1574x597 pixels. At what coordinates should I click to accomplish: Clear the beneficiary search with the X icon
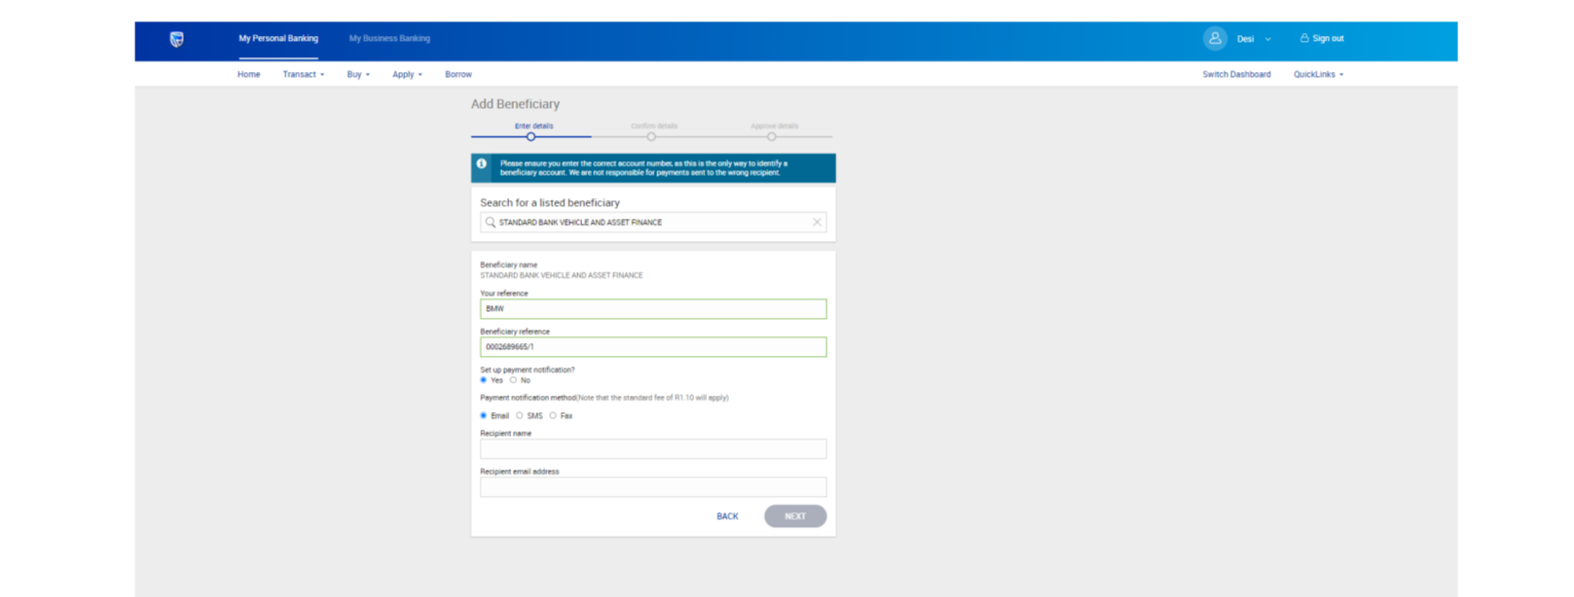tap(817, 223)
